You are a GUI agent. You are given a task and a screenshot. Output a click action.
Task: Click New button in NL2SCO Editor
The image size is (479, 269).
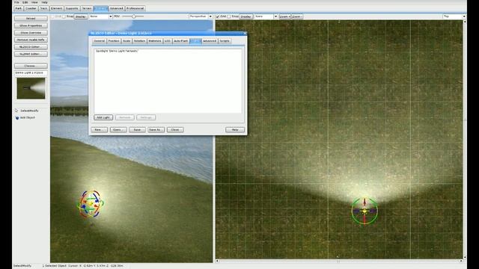click(99, 129)
